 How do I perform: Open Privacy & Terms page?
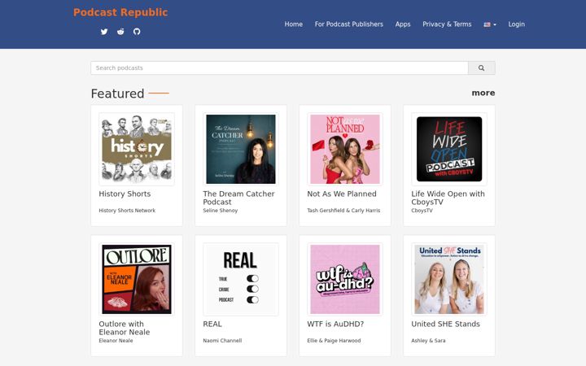[447, 24]
